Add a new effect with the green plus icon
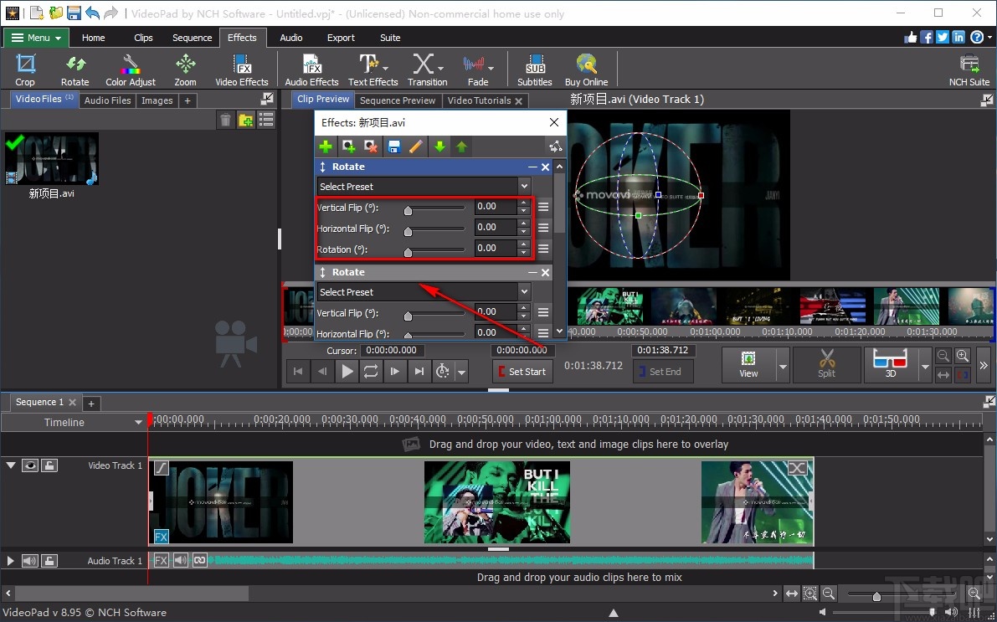This screenshot has height=622, width=997. coord(326,146)
